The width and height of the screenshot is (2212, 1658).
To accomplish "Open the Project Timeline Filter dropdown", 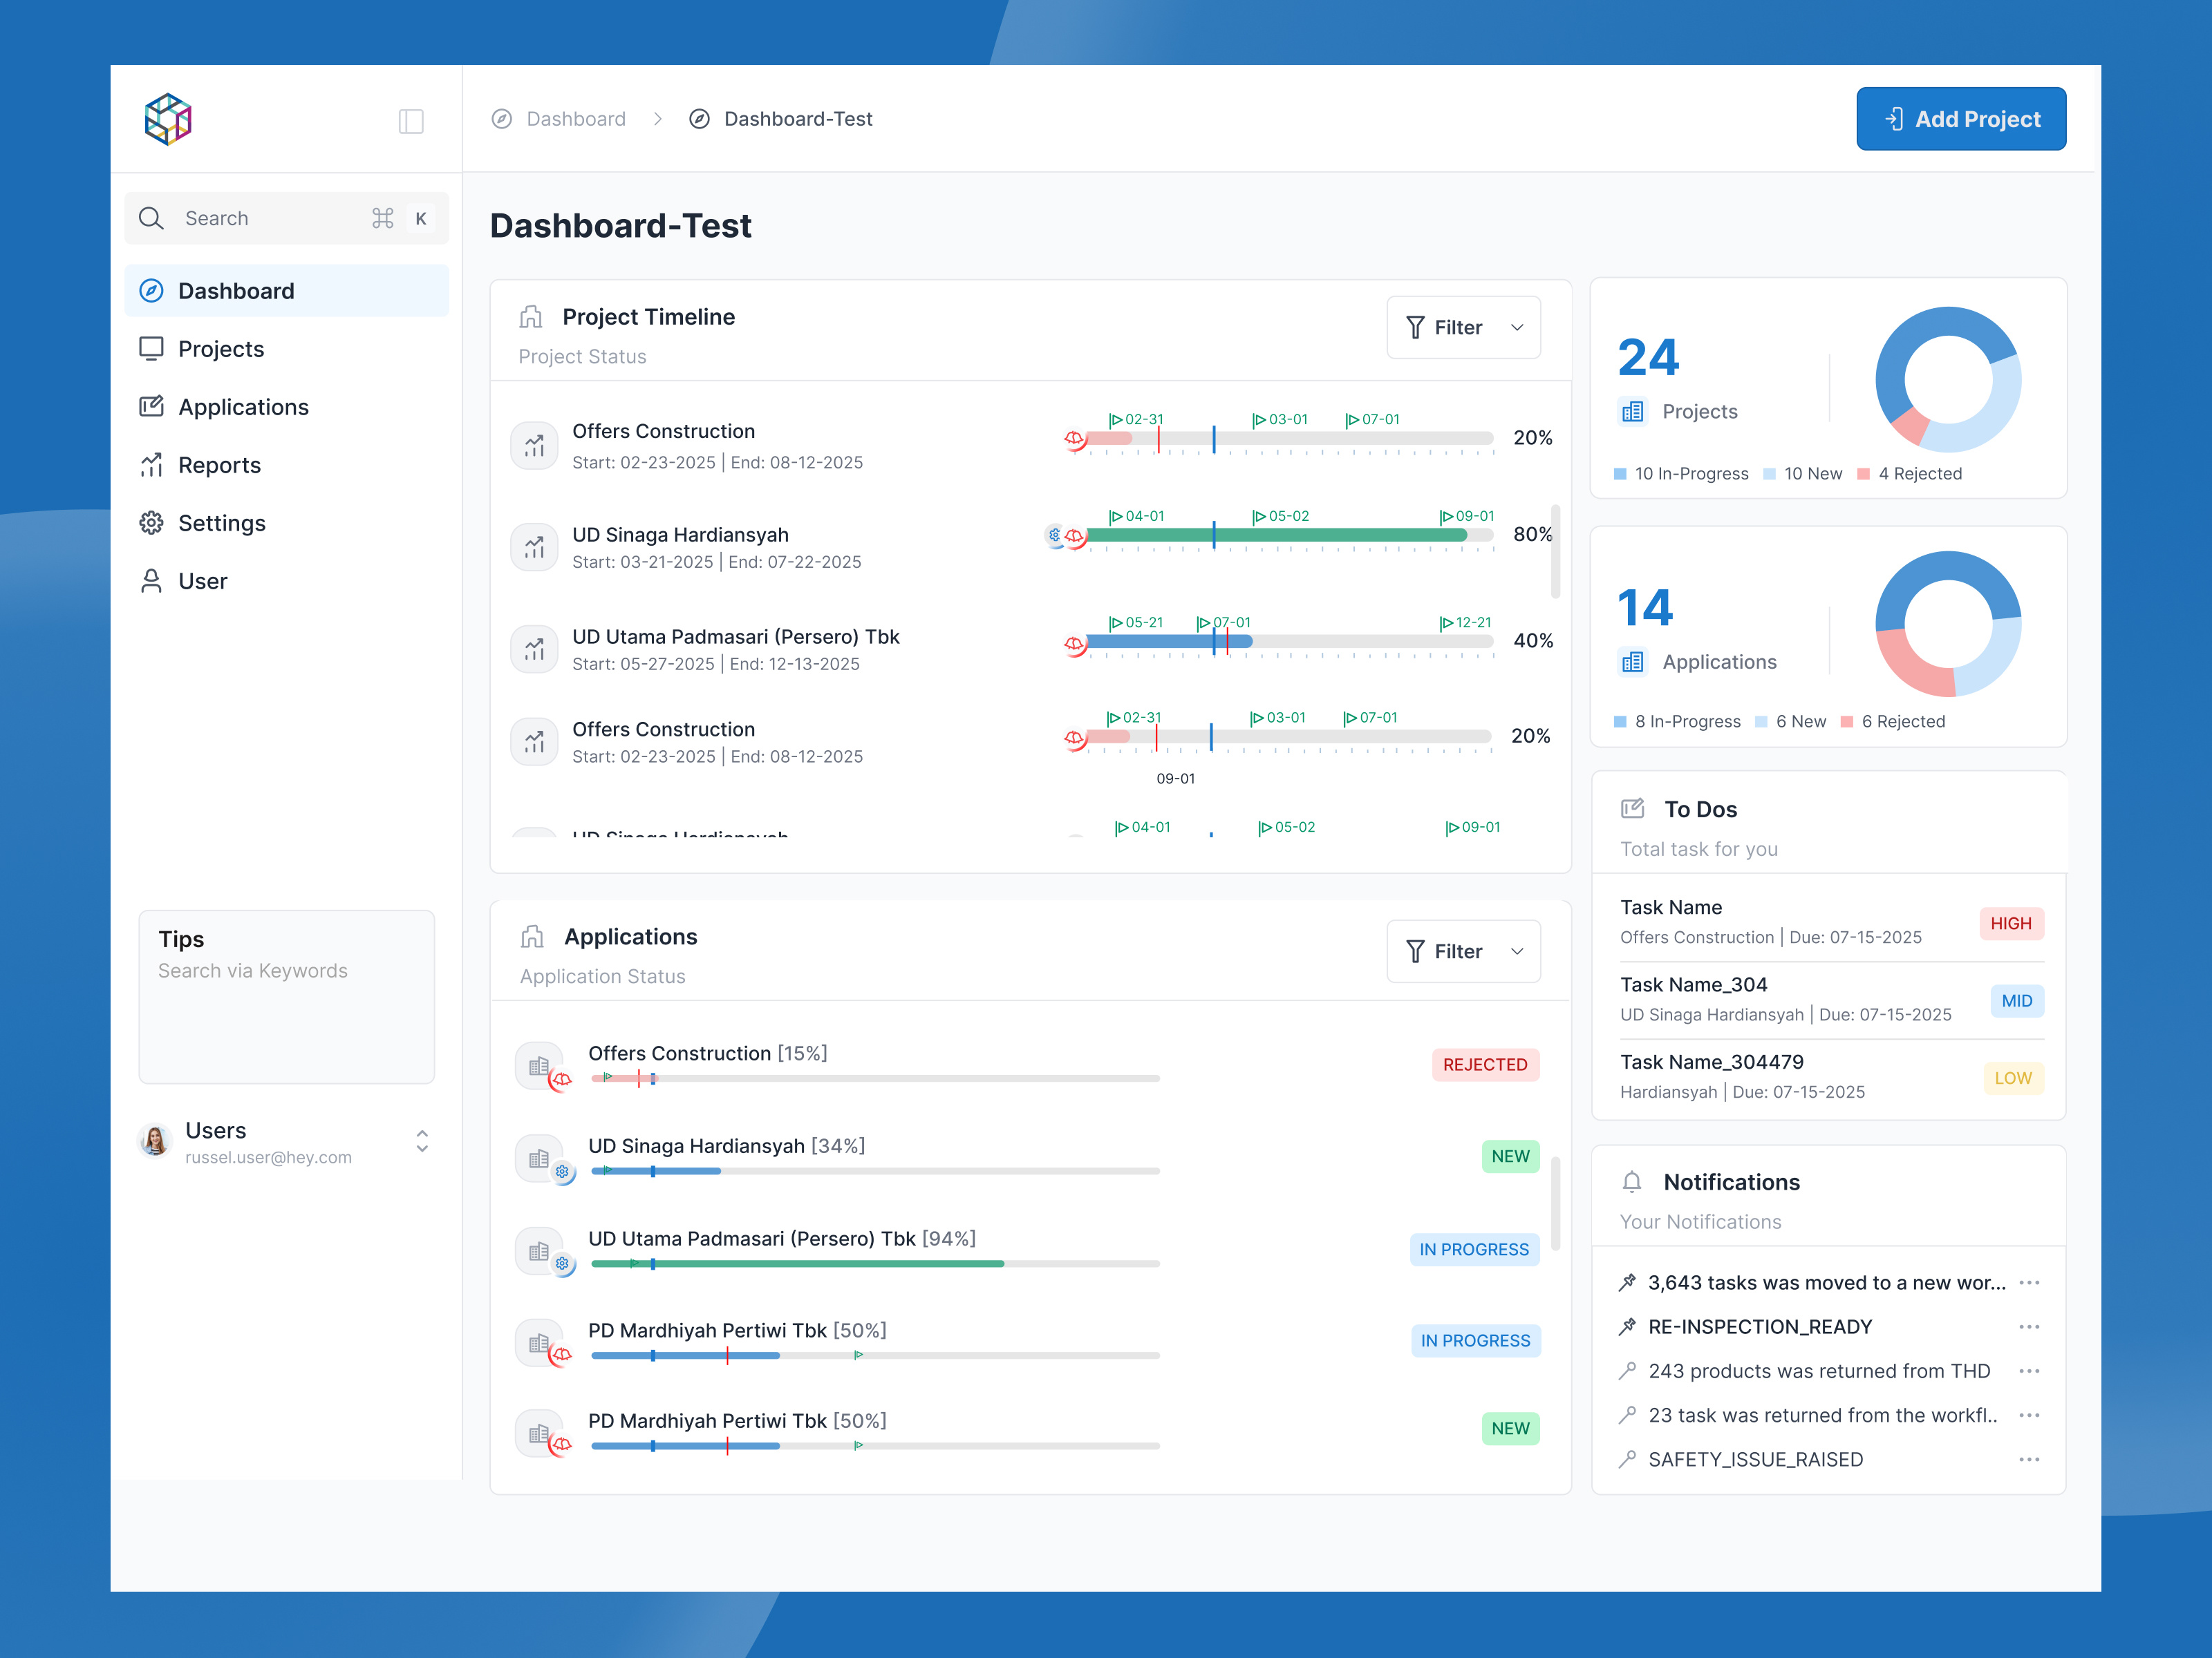I will [1463, 327].
